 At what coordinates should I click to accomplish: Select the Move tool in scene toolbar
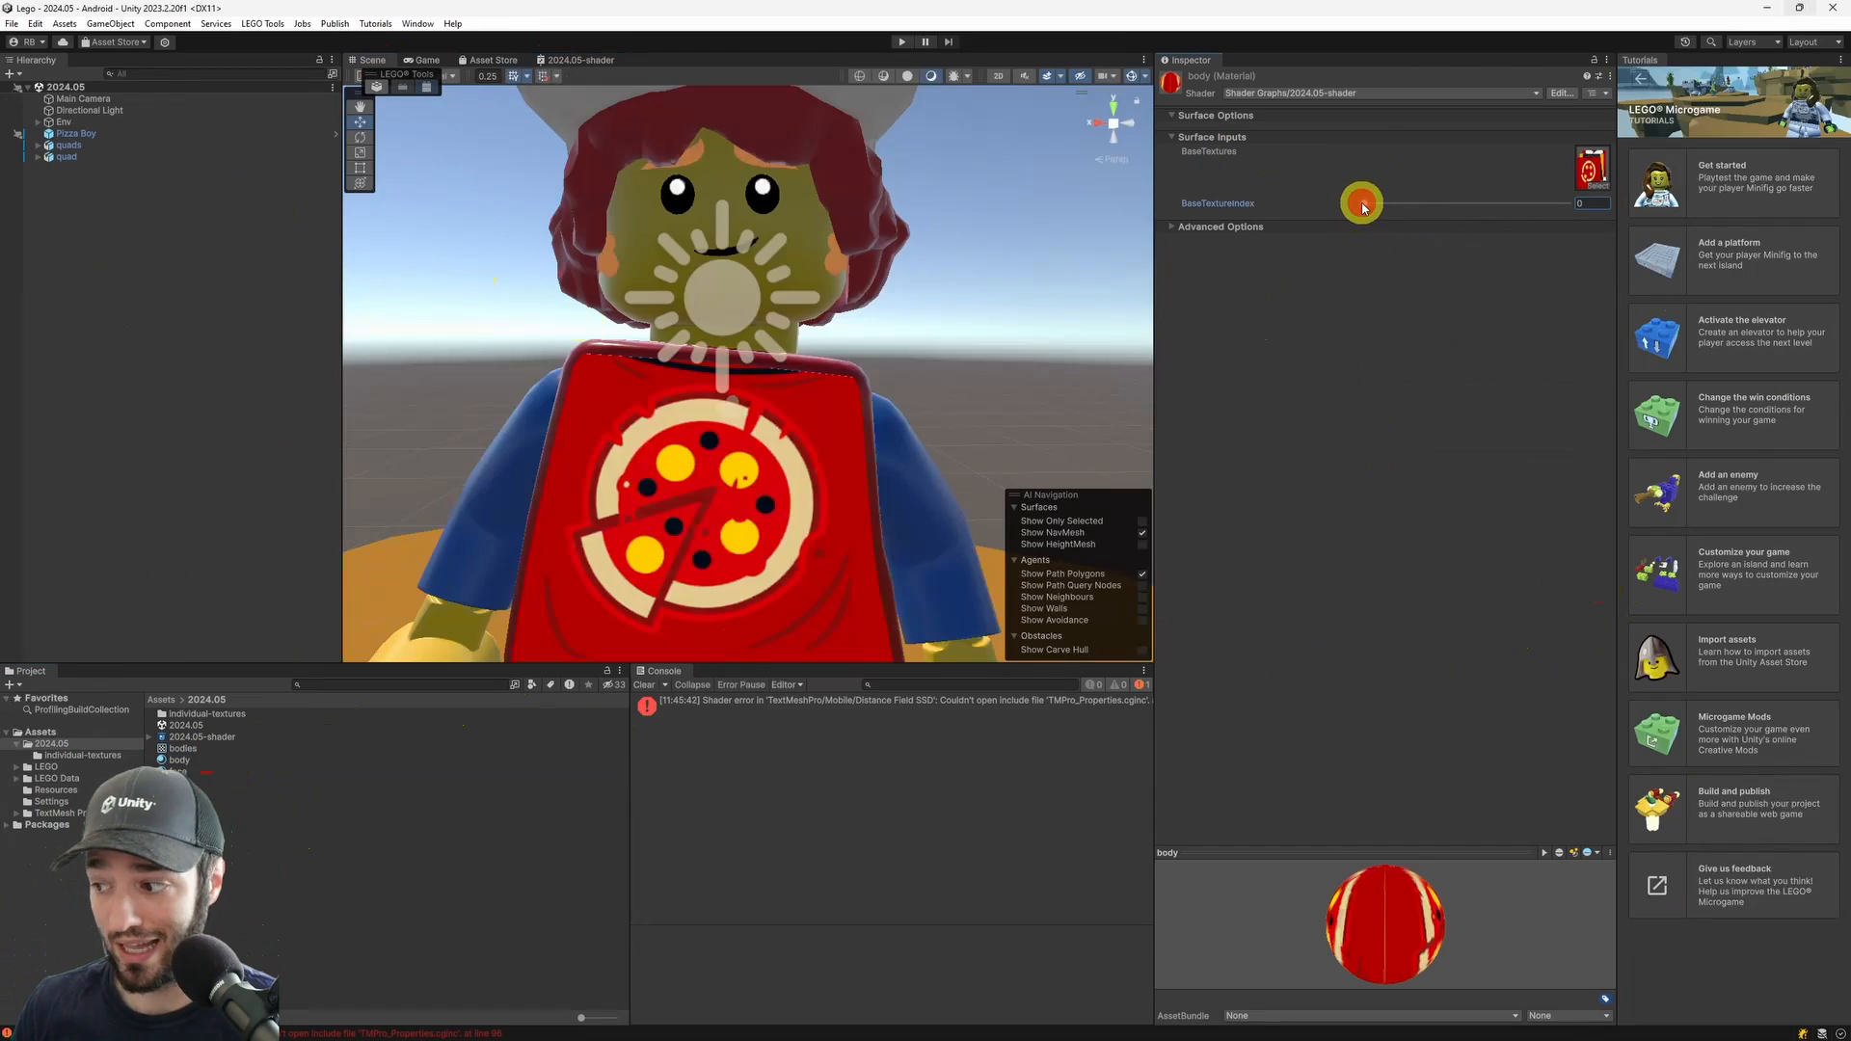[x=360, y=121]
